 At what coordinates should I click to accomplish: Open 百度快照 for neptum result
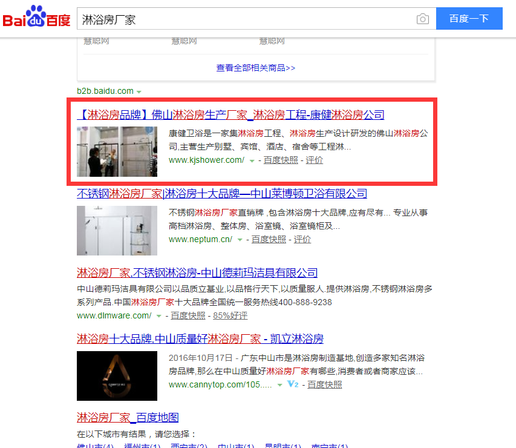pyautogui.click(x=269, y=240)
